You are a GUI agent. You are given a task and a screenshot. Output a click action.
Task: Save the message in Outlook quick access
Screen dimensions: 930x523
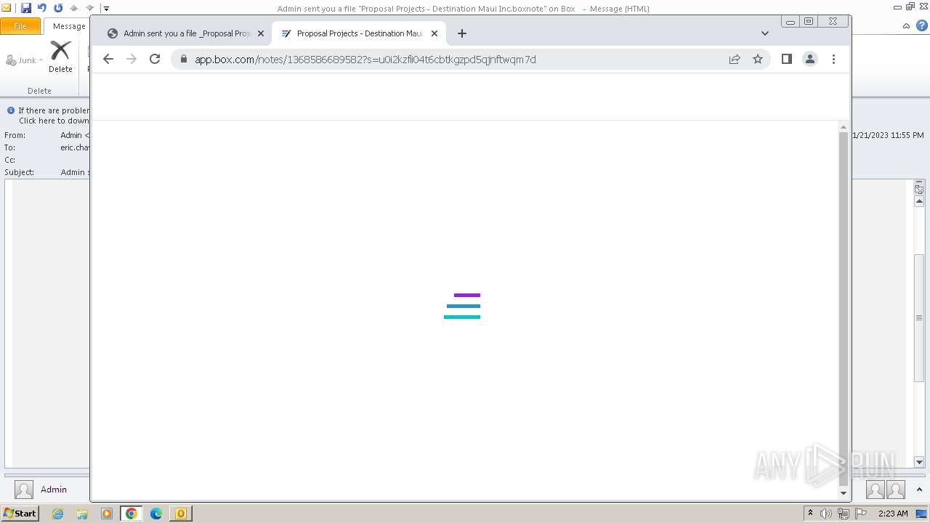coord(26,8)
